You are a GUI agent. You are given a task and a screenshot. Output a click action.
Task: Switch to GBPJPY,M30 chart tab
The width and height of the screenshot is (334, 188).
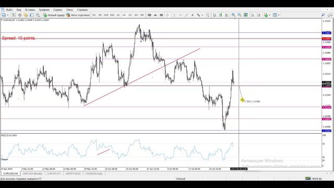(x=73, y=174)
